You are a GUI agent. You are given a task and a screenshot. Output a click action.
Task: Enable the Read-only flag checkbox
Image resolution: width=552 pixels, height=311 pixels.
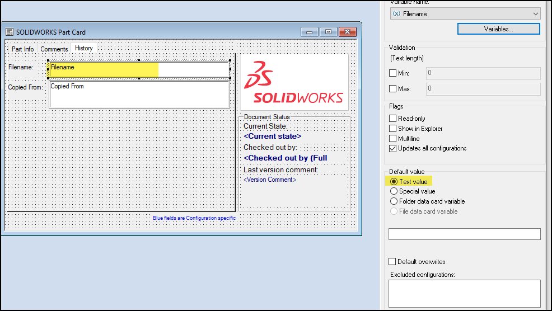coord(392,119)
